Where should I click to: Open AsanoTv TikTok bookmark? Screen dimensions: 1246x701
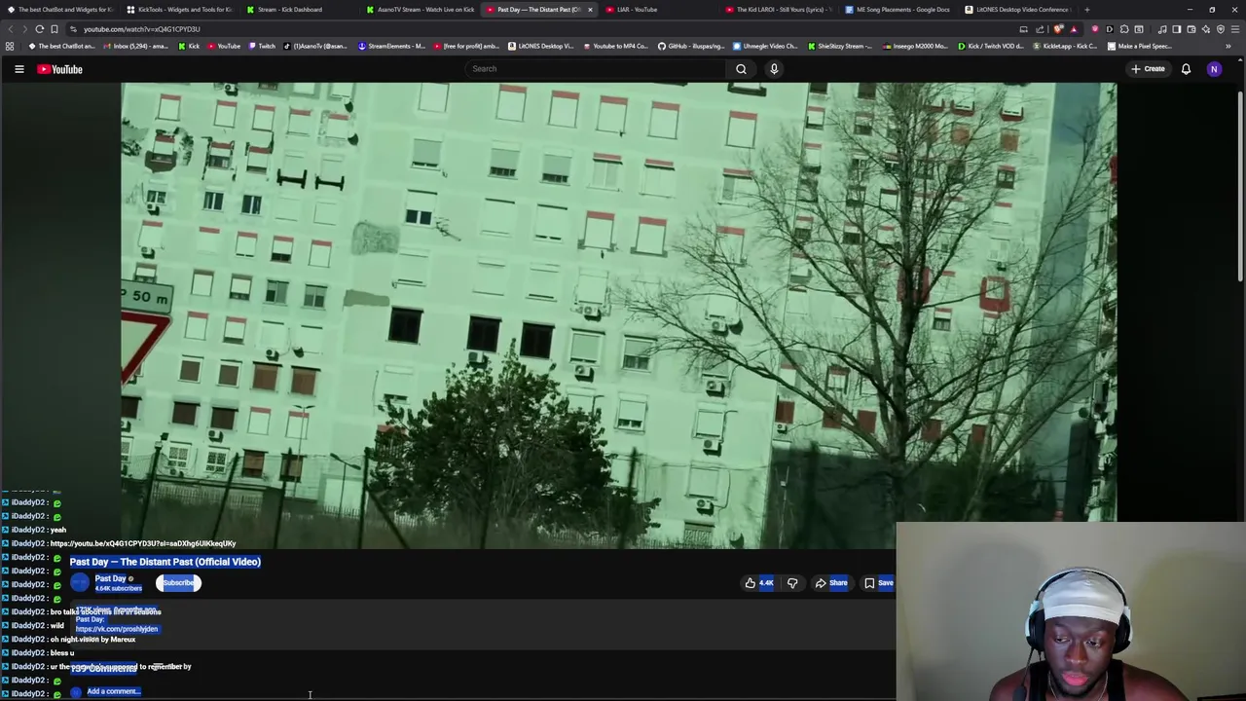tap(315, 46)
